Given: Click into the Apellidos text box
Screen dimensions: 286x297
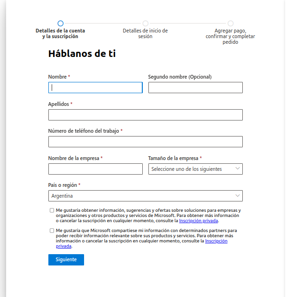Looking at the screenshot, I should 146,115.
